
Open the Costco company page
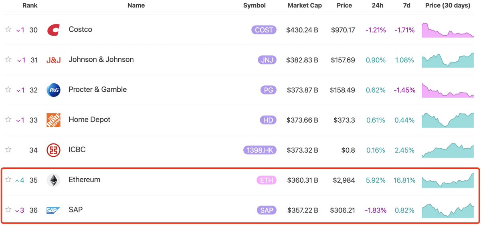(80, 29)
